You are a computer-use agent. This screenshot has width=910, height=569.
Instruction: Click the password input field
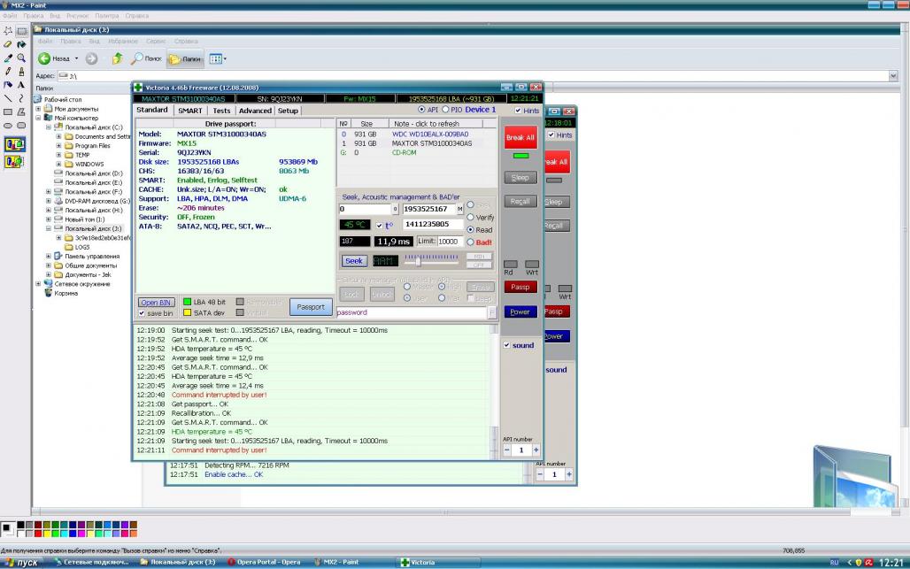(x=412, y=312)
